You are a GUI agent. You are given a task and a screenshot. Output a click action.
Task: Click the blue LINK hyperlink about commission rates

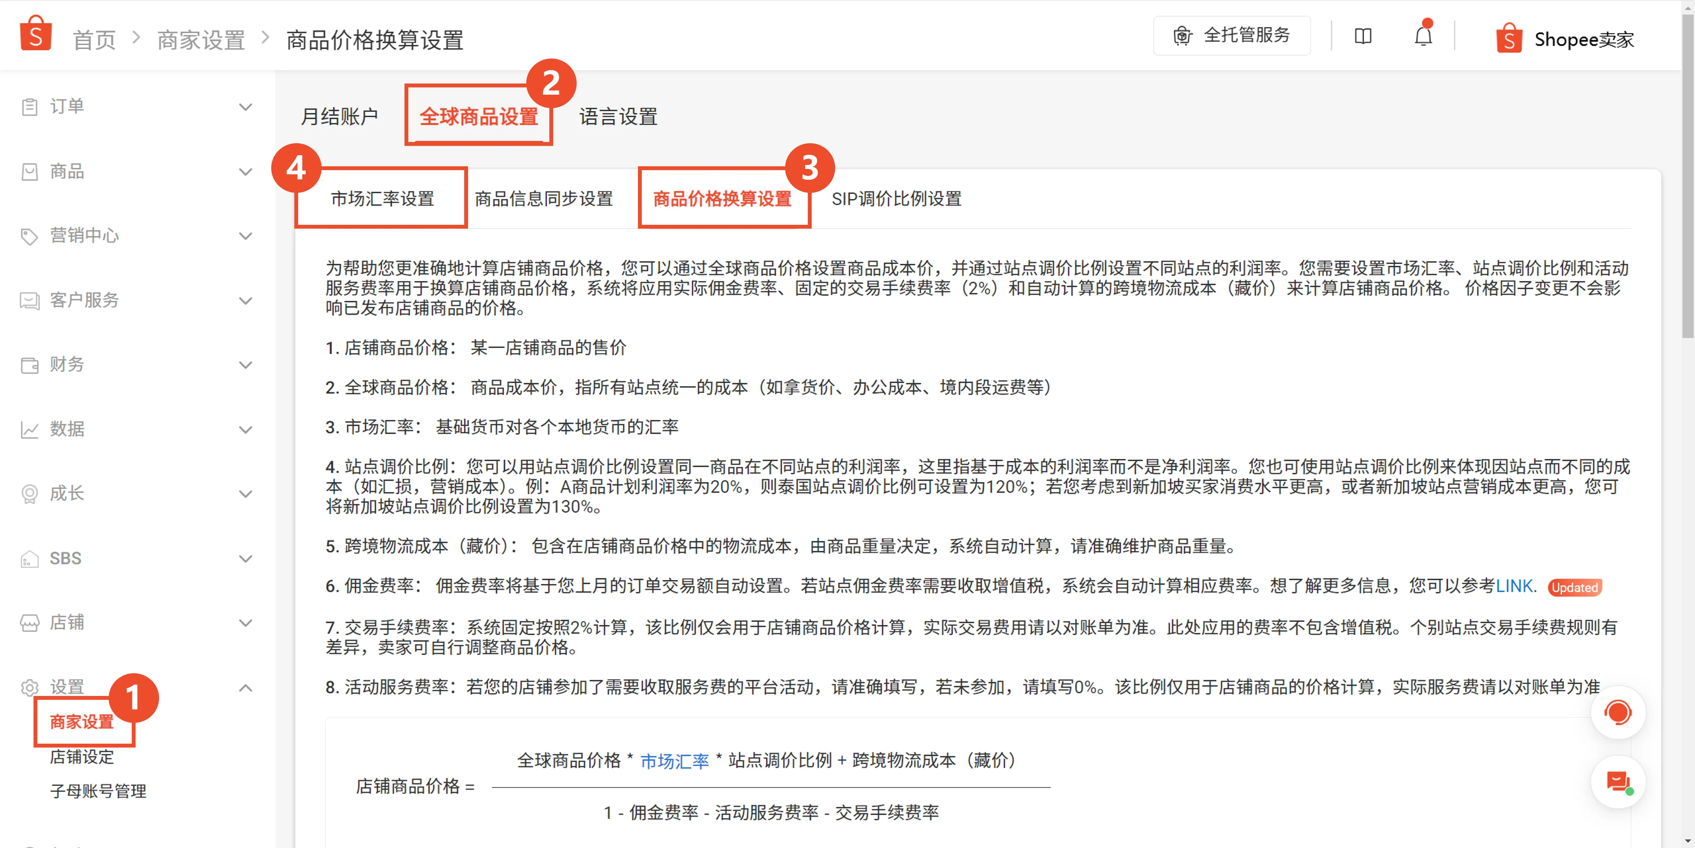1515,586
